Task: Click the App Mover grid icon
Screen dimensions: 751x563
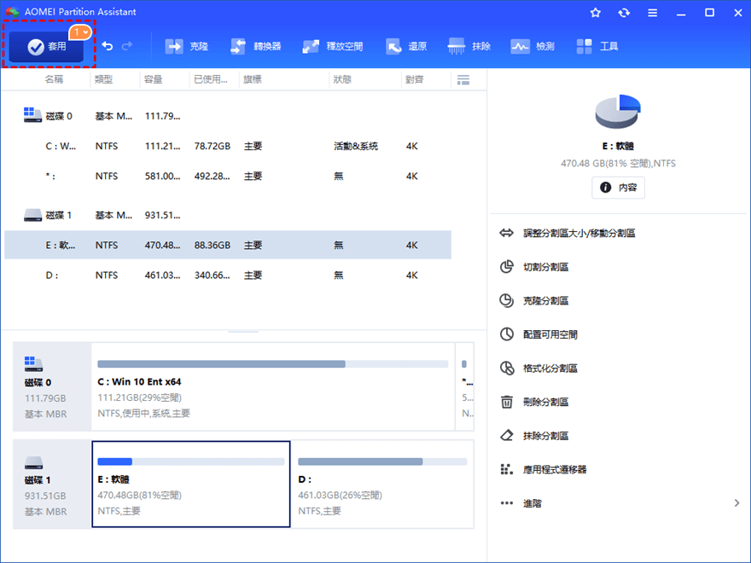Action: point(506,469)
